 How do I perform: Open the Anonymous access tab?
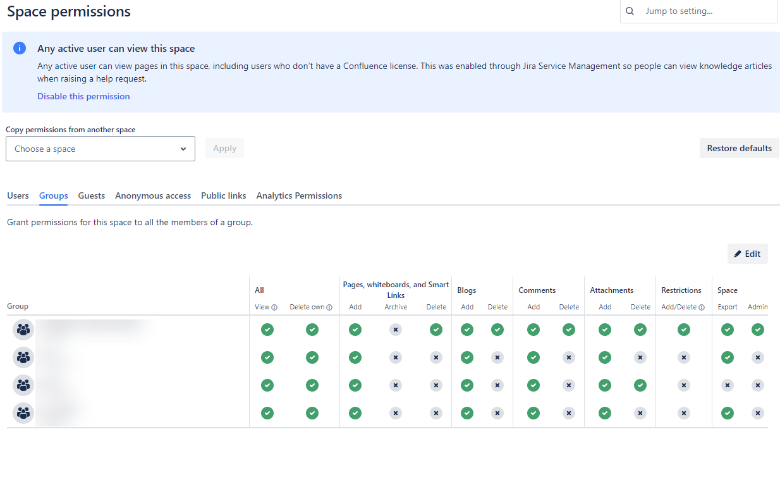click(x=153, y=195)
